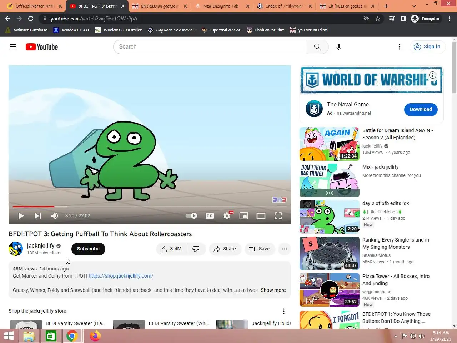457x343 pixels.
Task: Expand description with Show more
Action: pos(273,290)
